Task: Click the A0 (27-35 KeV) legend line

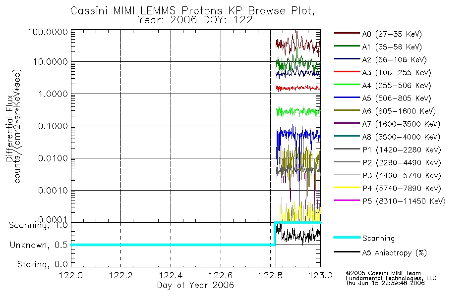Action: 347,33
